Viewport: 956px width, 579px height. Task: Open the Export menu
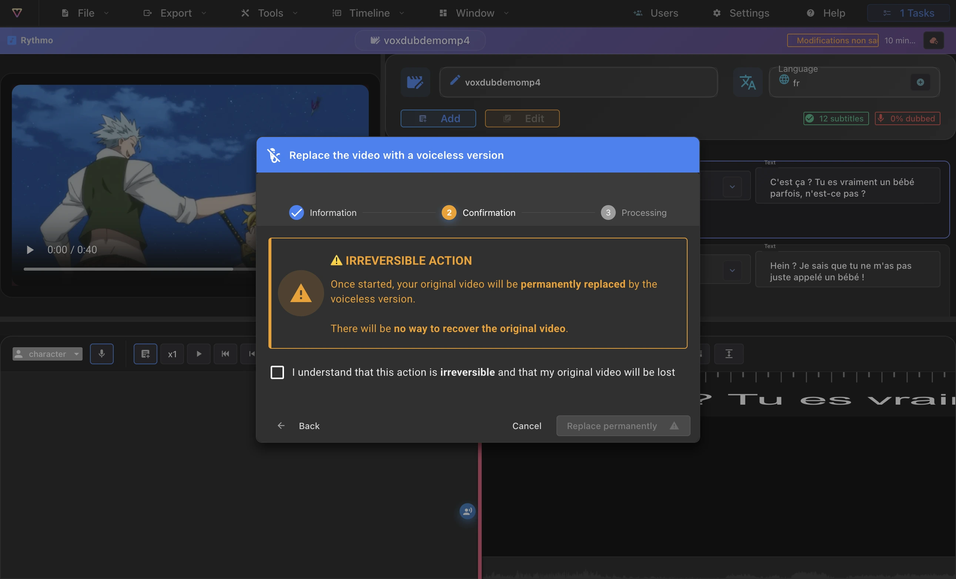pos(175,13)
